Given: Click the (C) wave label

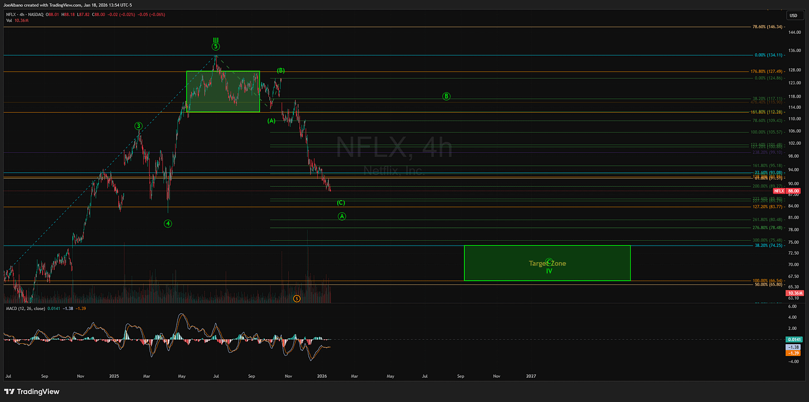Looking at the screenshot, I should (341, 203).
